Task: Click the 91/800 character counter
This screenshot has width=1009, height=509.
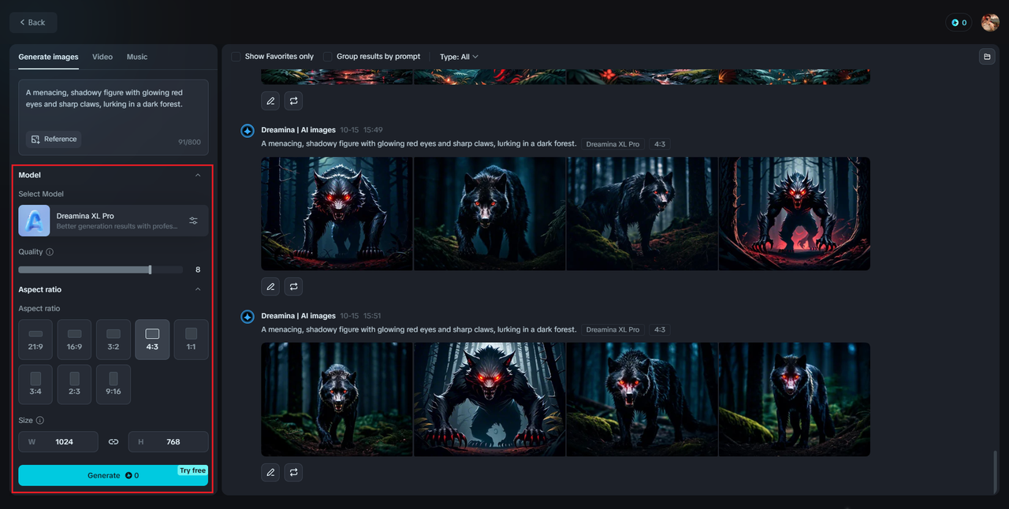Action: click(x=189, y=142)
